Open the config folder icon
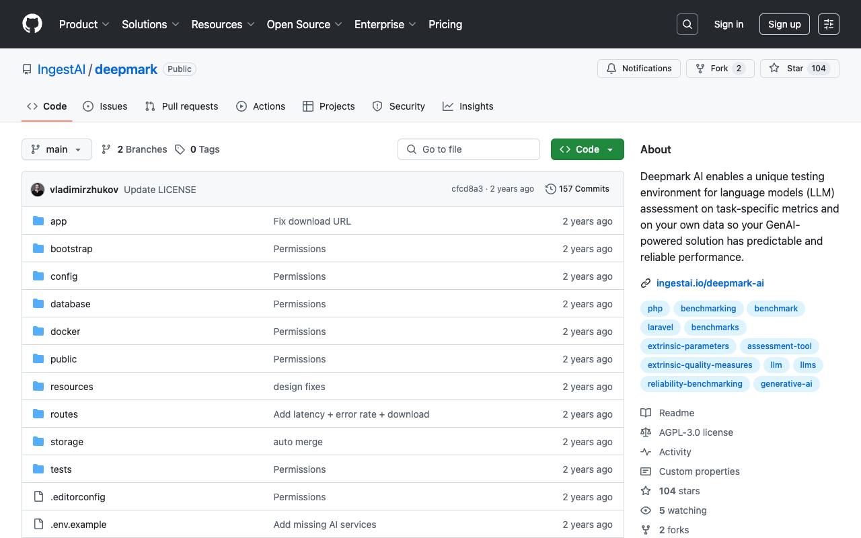This screenshot has height=538, width=861. tap(38, 276)
